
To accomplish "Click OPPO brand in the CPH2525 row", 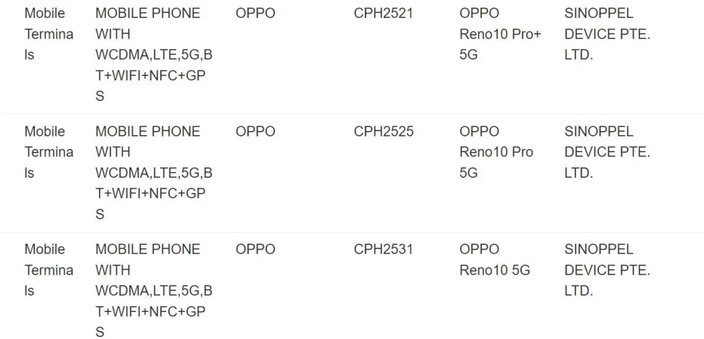I will coord(255,131).
